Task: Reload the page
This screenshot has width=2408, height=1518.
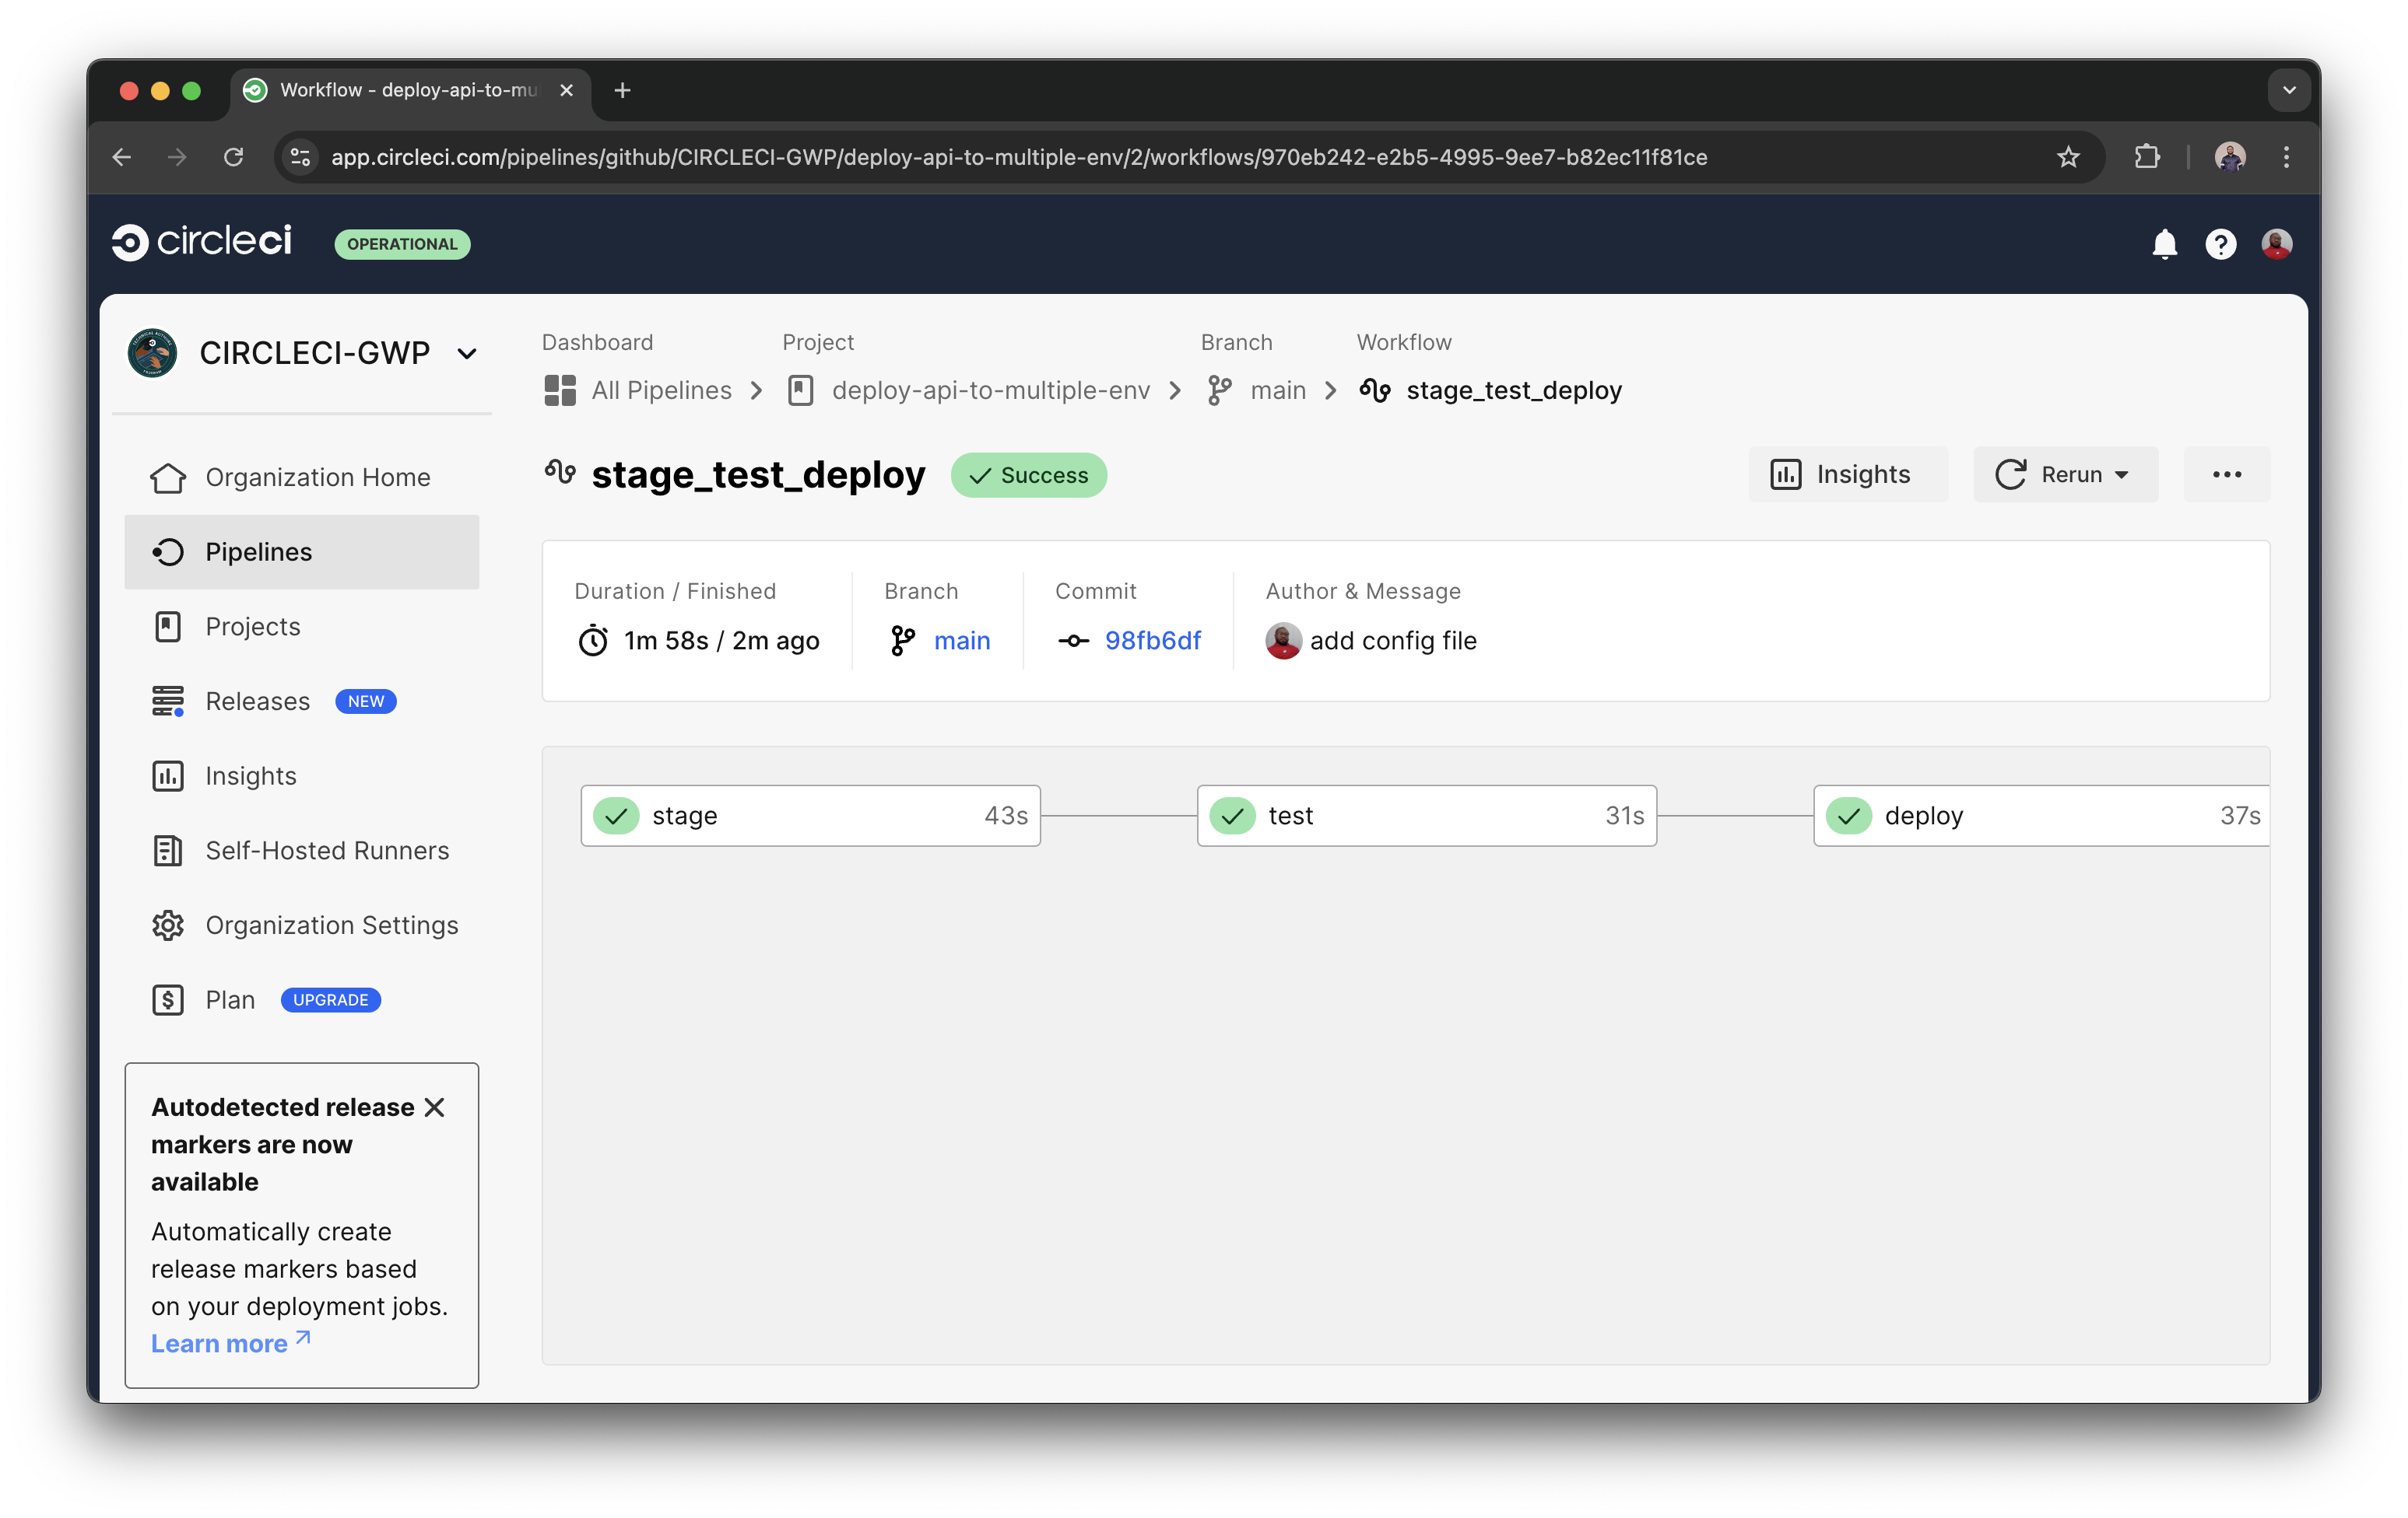Action: (234, 157)
